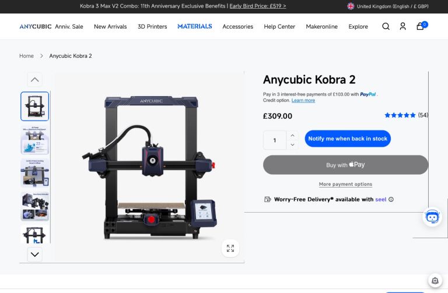Image resolution: width=448 pixels, height=293 pixels.
Task: Open the MATERIALS menu
Action: pyautogui.click(x=195, y=27)
